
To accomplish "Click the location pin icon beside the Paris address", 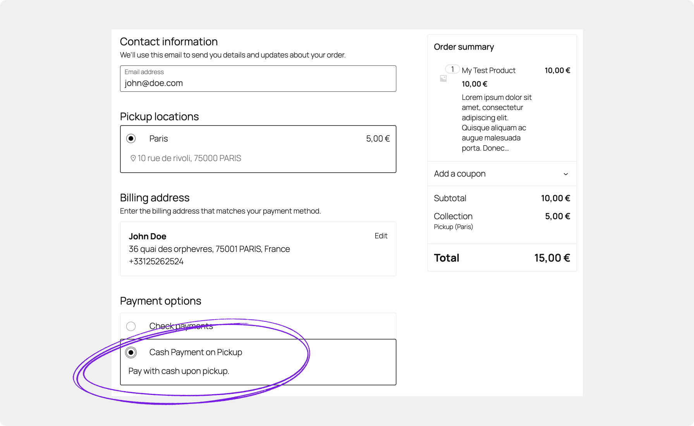I will pos(133,158).
